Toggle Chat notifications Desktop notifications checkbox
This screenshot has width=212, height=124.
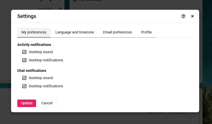pyautogui.click(x=24, y=86)
